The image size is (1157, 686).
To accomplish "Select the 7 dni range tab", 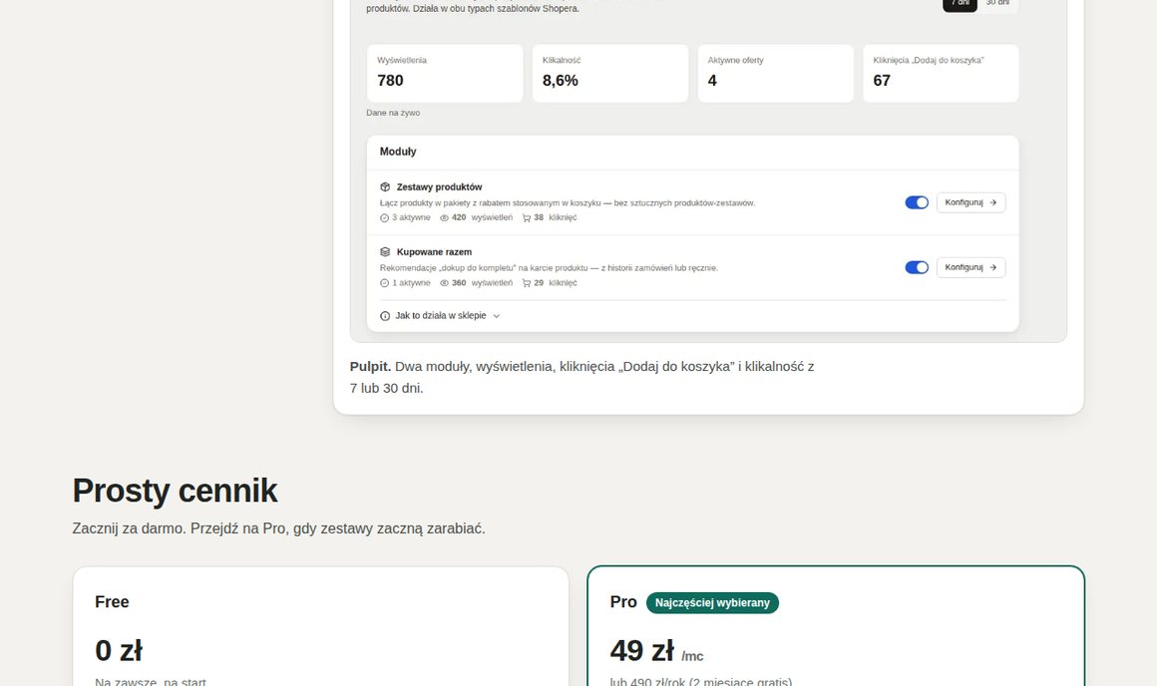I will 960,4.
